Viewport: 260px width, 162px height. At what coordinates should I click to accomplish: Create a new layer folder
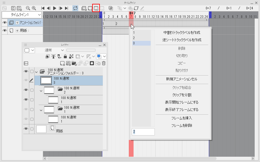[x=74, y=63]
